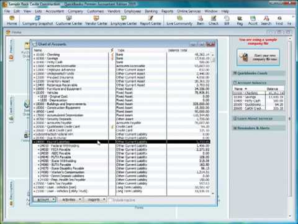
Task: Click the Balance header in Account Balances
Action: point(275,89)
